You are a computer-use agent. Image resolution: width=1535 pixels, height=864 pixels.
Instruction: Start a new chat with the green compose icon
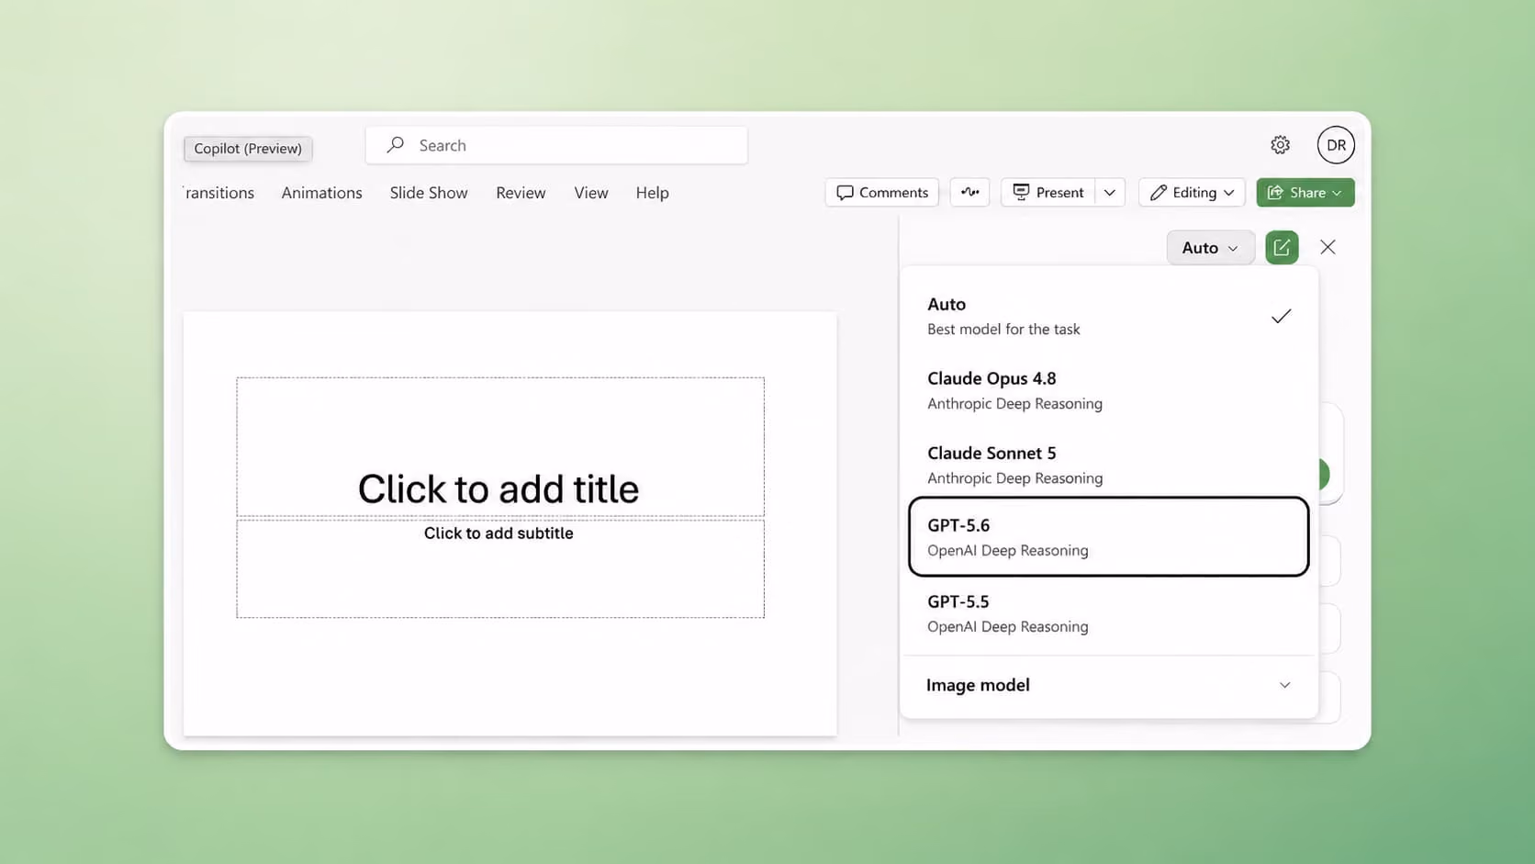point(1282,248)
